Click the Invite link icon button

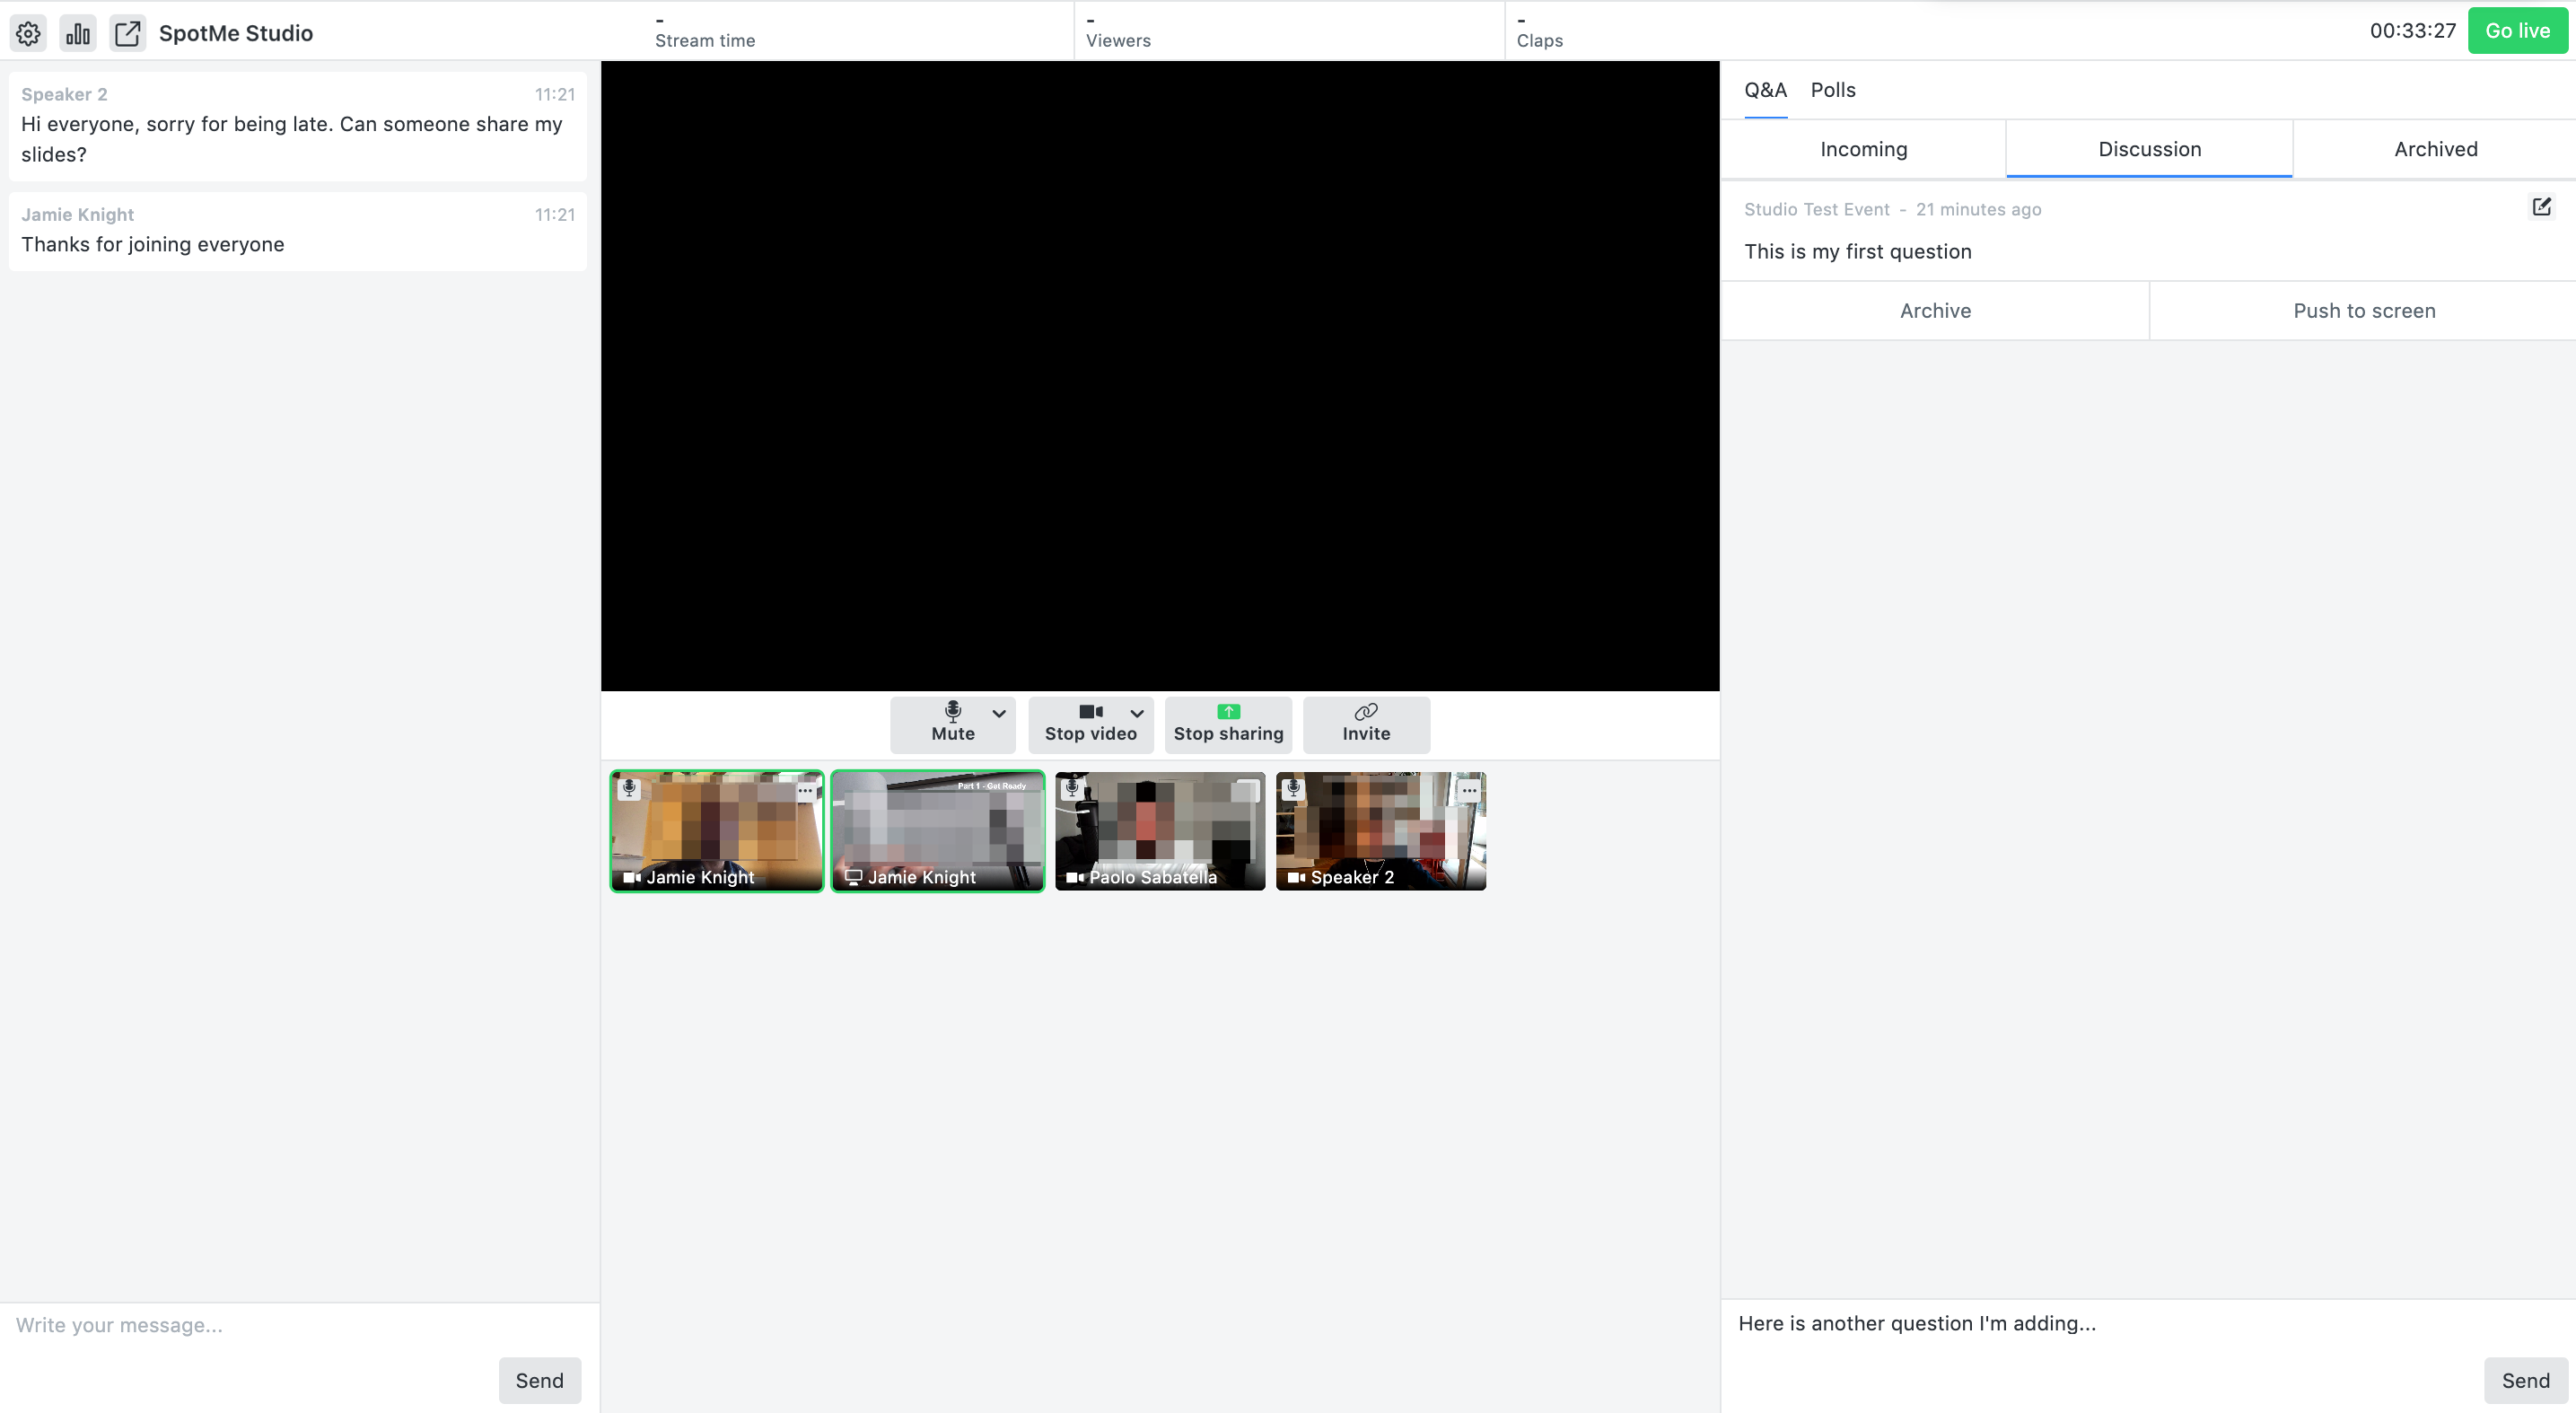1366,723
